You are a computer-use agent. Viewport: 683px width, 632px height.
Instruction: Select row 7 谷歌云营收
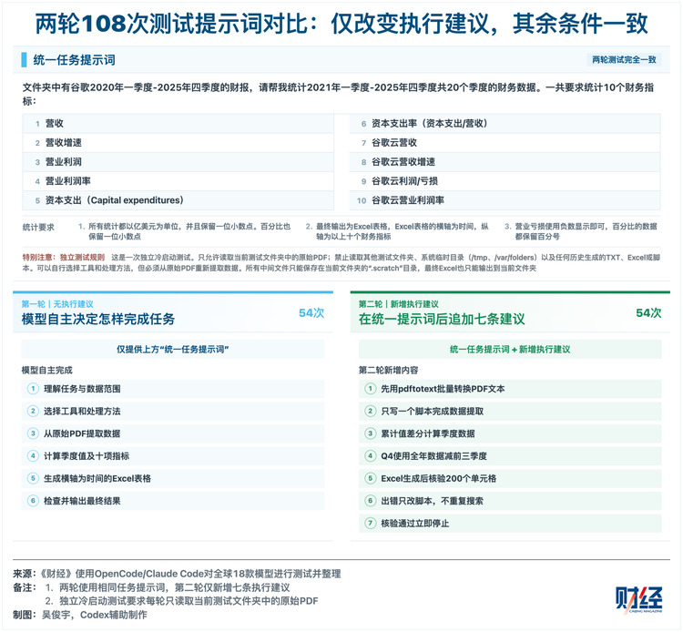click(505, 143)
